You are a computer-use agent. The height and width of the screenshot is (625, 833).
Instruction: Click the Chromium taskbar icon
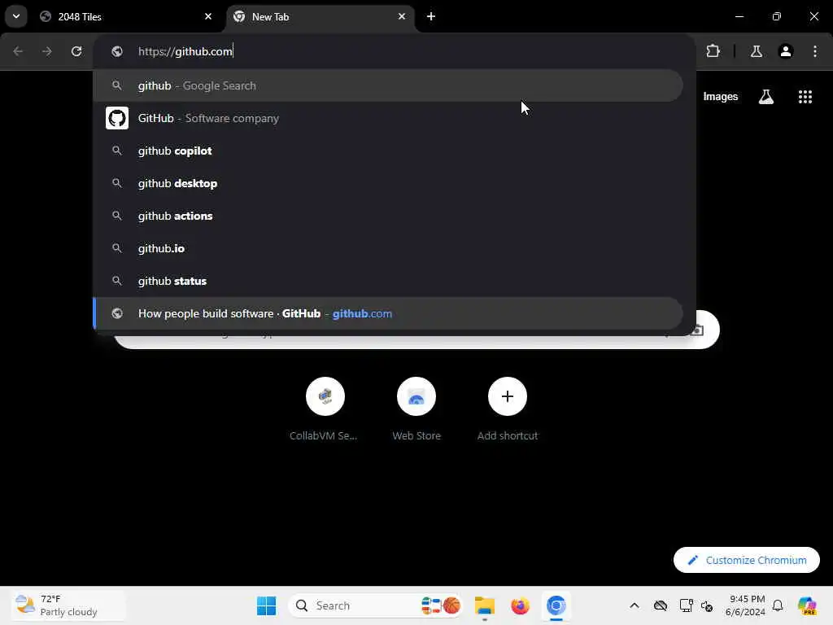click(556, 605)
